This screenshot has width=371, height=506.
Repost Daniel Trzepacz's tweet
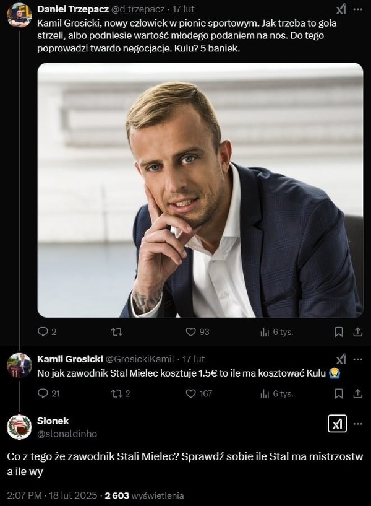(x=116, y=332)
